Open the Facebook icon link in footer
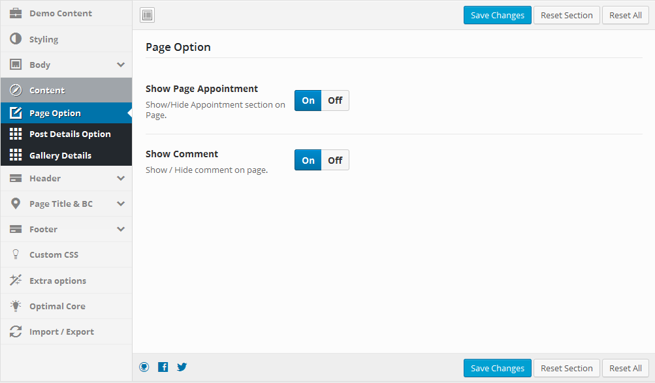This screenshot has width=655, height=383. click(x=163, y=367)
